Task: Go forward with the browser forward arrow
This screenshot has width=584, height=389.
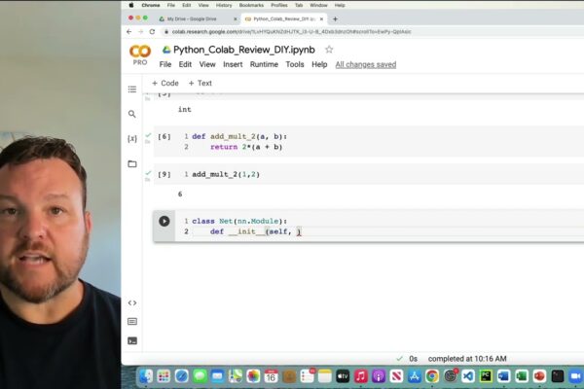Action: click(140, 32)
